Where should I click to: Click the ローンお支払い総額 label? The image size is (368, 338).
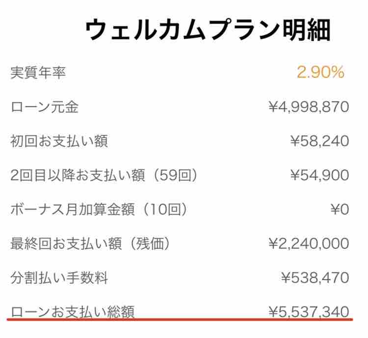73,312
